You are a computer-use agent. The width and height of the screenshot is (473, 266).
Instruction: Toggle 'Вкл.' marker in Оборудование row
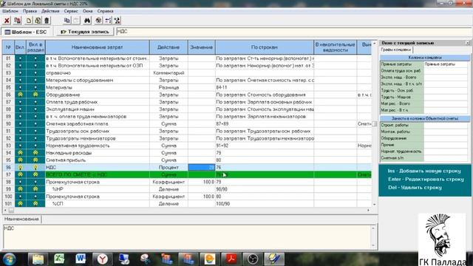(x=20, y=95)
